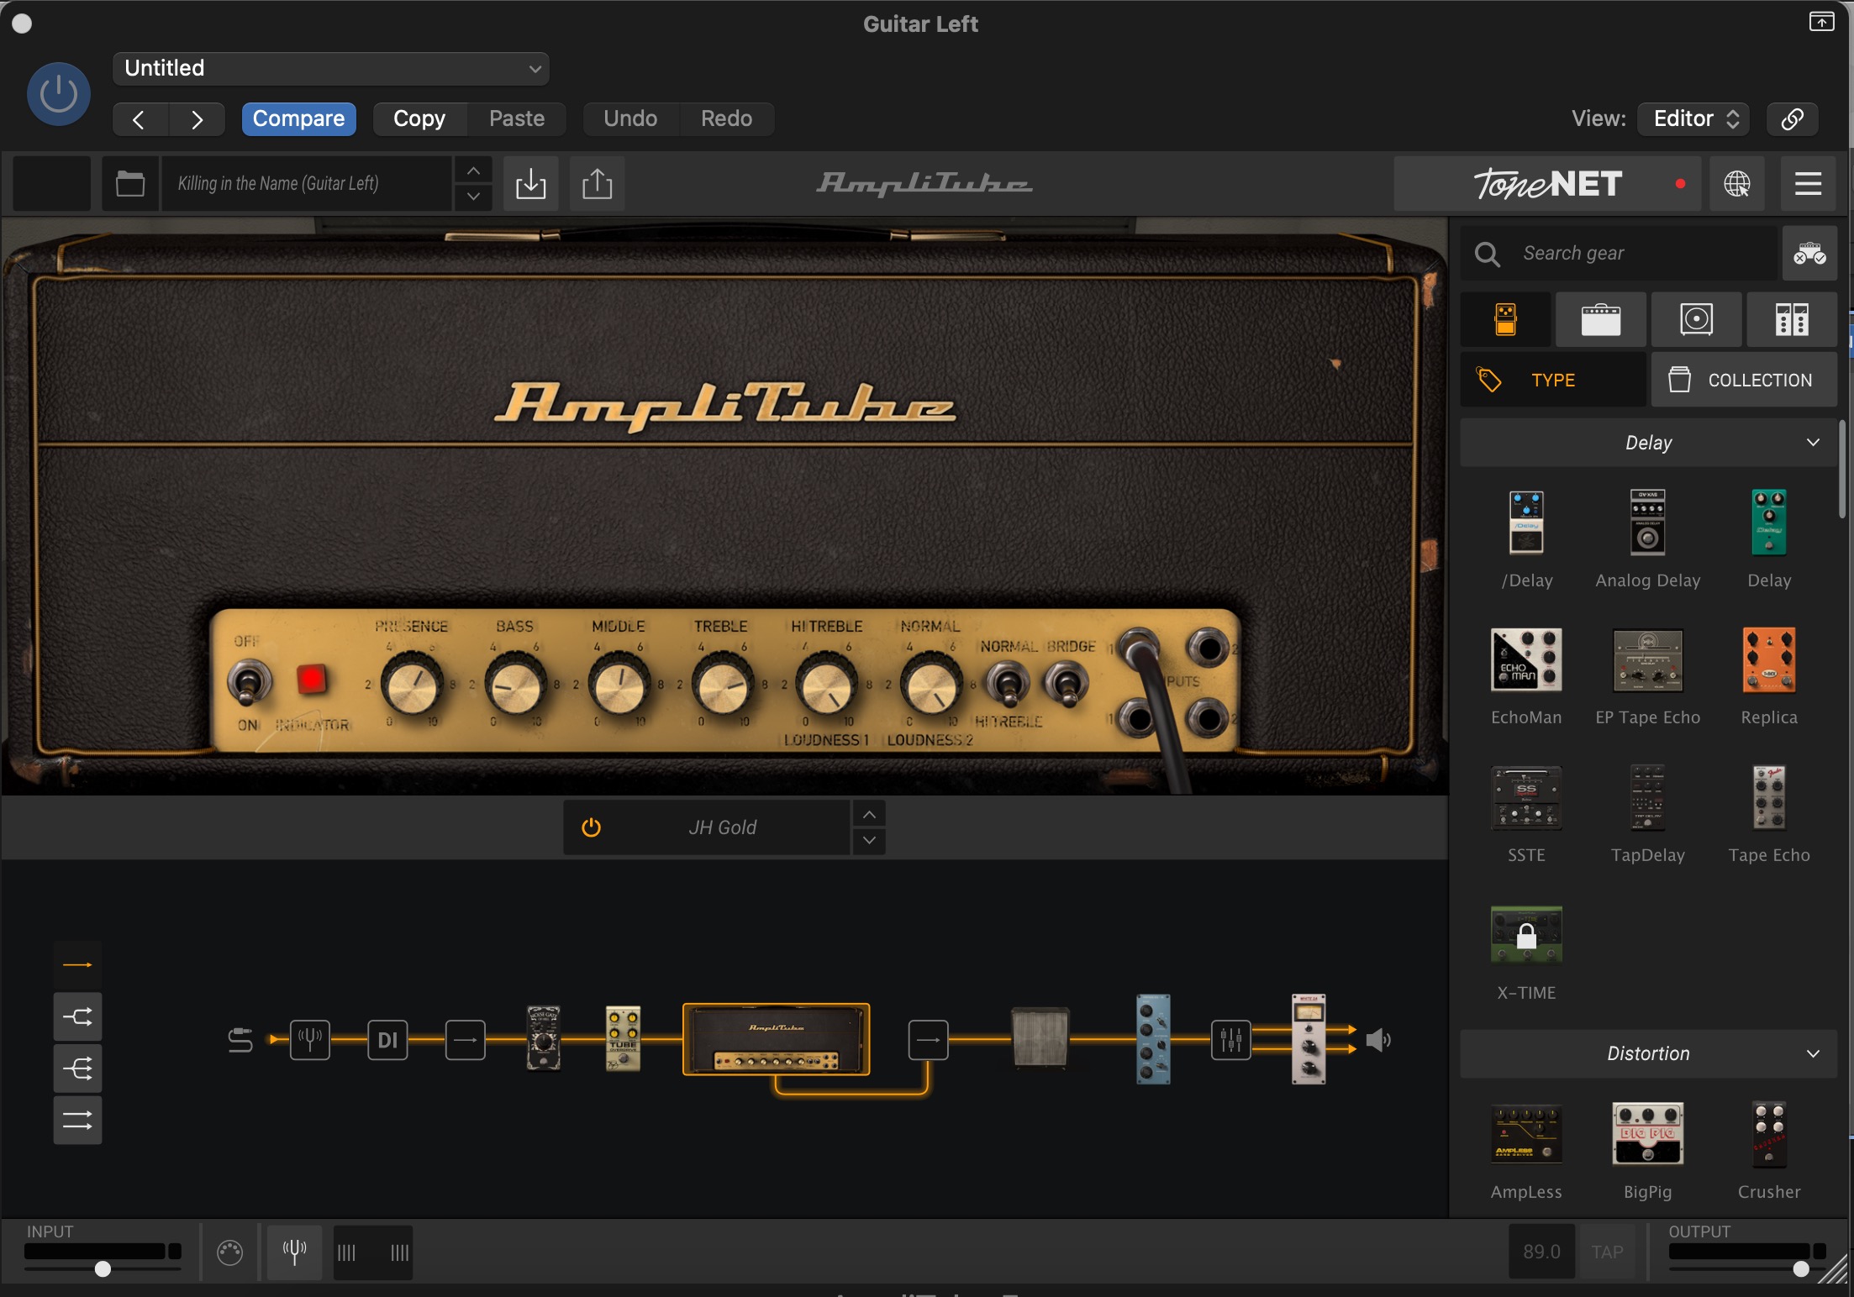Go to previous preset arrow
Viewport: 1854px width, 1297px height.
pyautogui.click(x=140, y=118)
